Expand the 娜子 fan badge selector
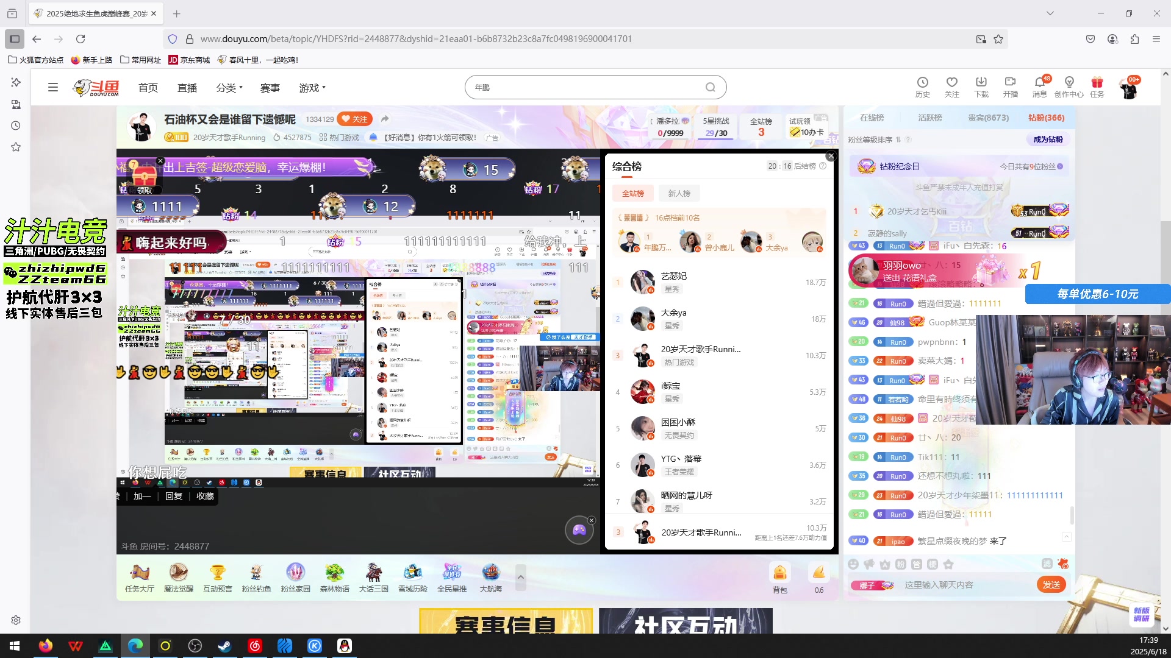Screen dimensions: 1171x658 (872, 585)
